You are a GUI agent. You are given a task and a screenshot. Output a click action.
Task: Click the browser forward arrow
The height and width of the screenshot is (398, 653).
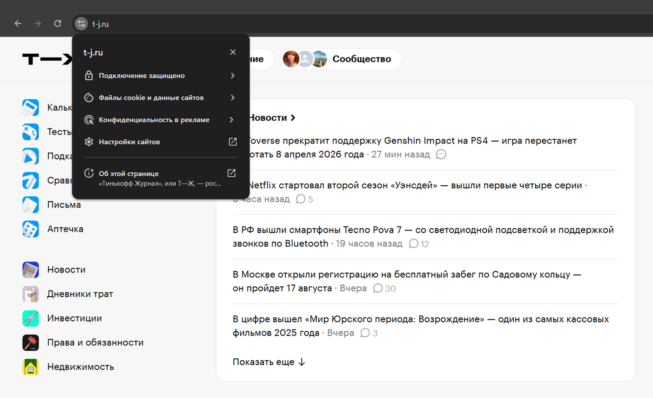pyautogui.click(x=37, y=24)
